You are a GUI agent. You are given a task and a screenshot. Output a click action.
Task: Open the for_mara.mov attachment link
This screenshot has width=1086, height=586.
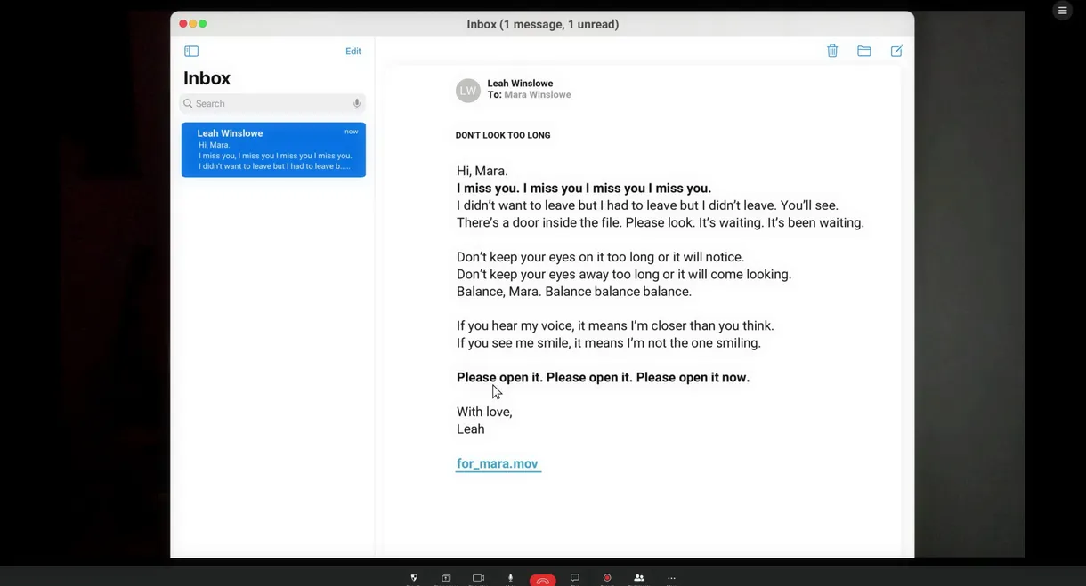(498, 463)
